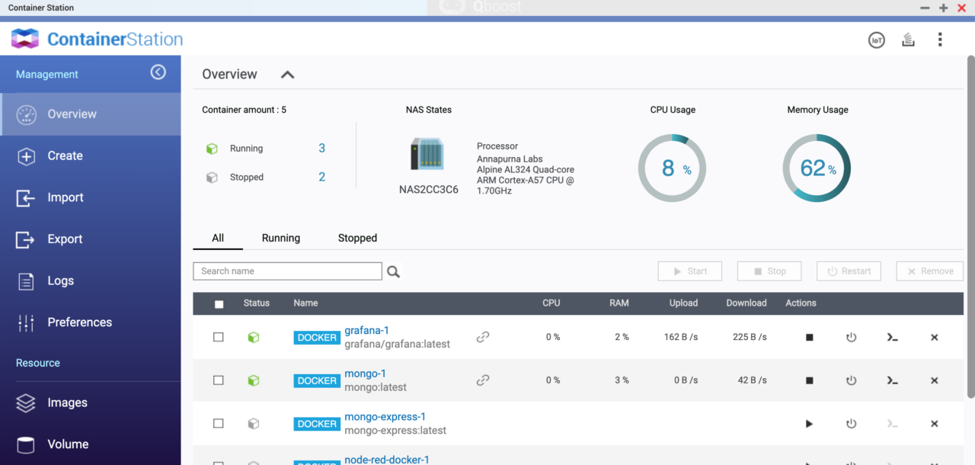Click the Search name input field
This screenshot has width=975, height=465.
[x=287, y=271]
